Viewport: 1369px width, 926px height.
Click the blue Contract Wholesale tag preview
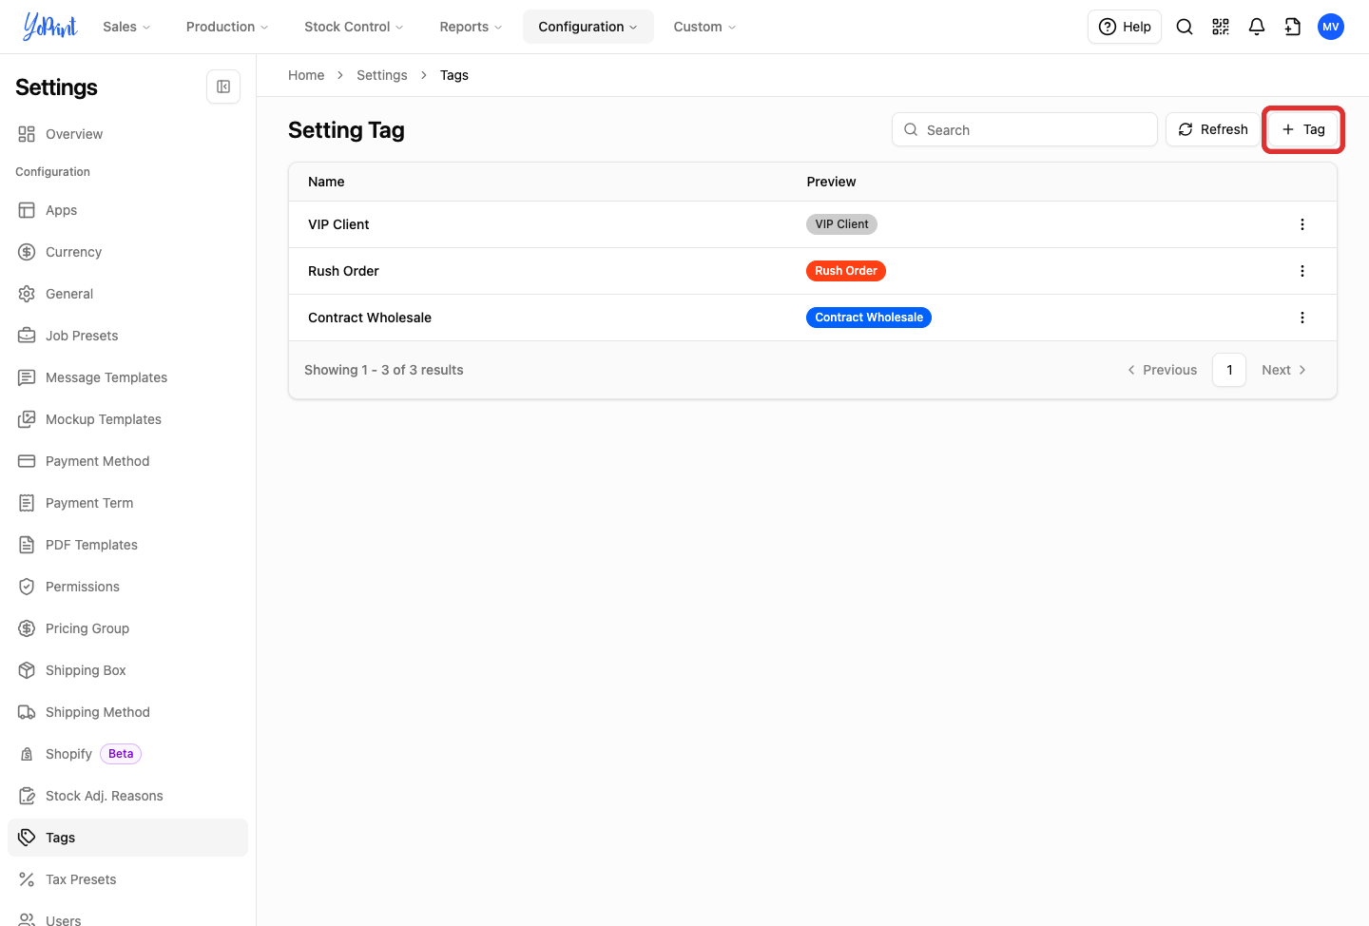pyautogui.click(x=869, y=318)
